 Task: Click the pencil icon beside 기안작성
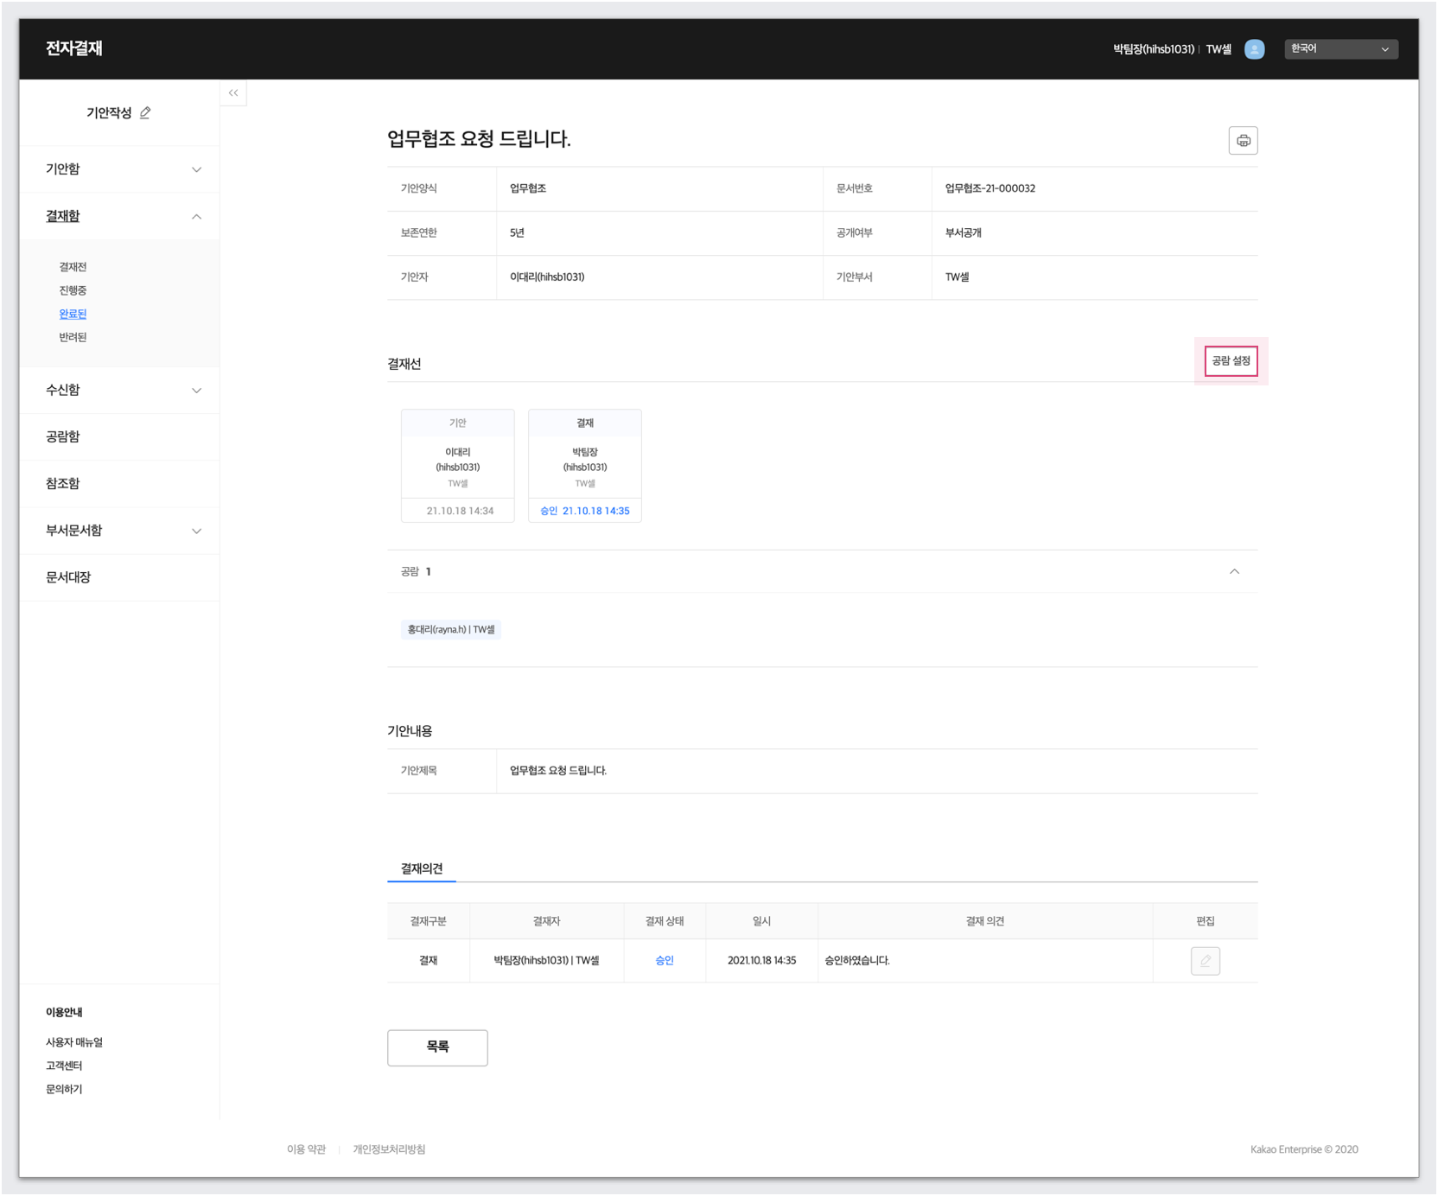[x=145, y=112]
